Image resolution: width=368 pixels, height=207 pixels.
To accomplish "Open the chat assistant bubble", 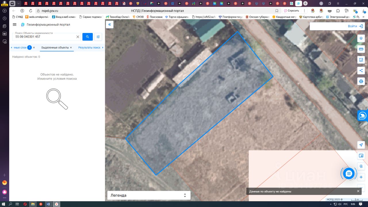I will coord(348,174).
